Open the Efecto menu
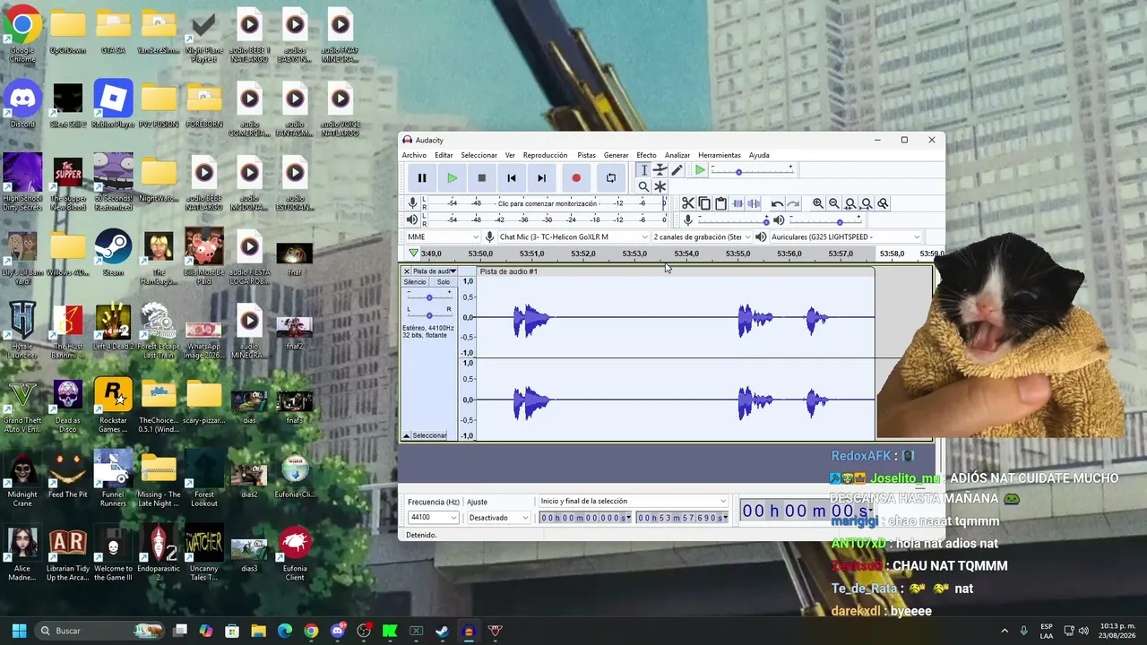Viewport: 1147px width, 645px height. click(646, 155)
